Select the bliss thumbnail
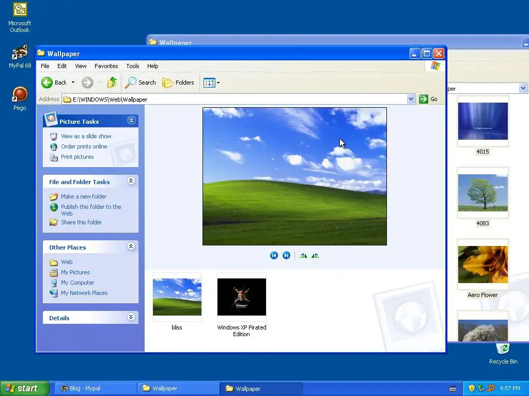The width and height of the screenshot is (529, 396). click(x=177, y=297)
